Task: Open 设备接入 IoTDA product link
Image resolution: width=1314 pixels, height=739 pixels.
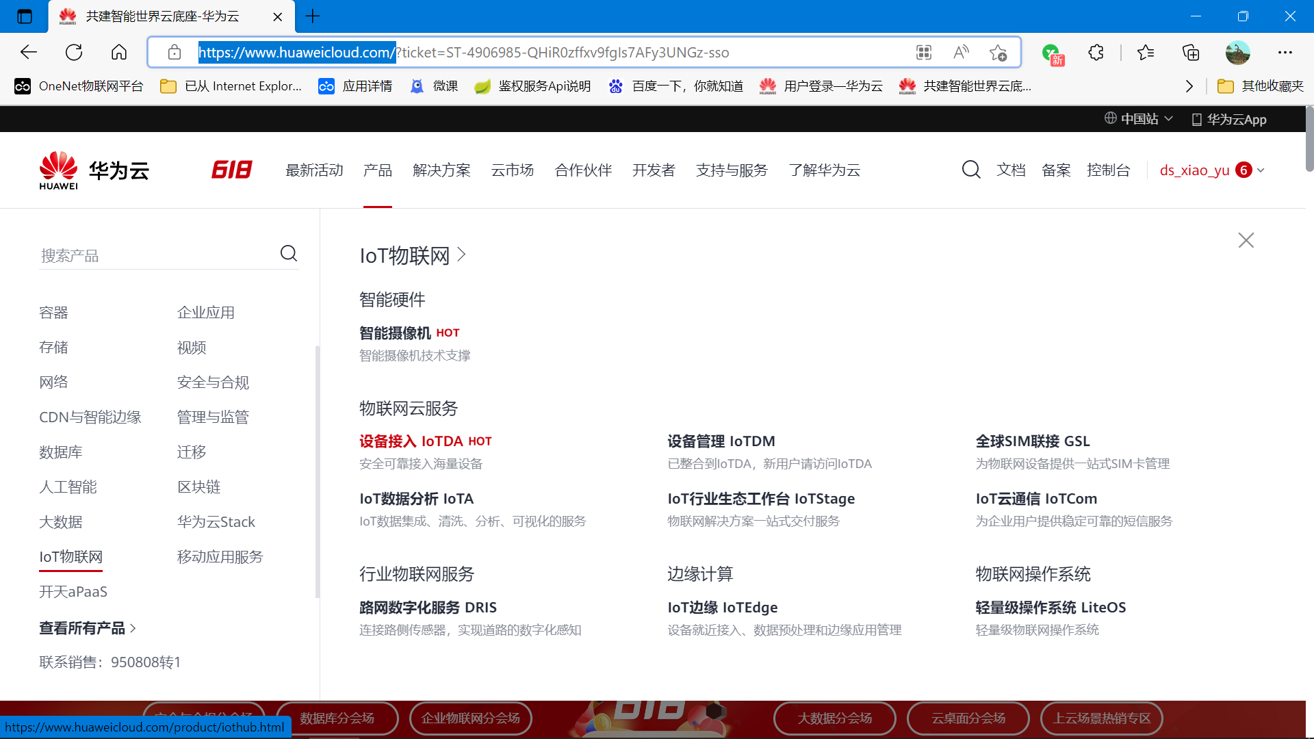Action: [x=411, y=441]
